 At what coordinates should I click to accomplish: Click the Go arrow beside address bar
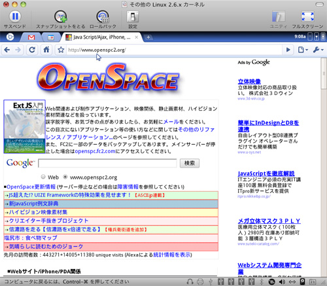click(288, 50)
